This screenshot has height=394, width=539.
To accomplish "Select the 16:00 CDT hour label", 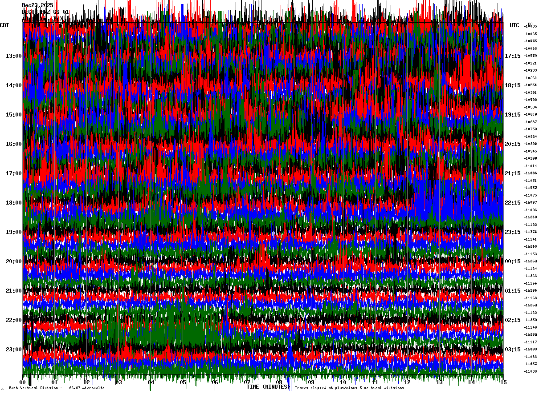I will pyautogui.click(x=14, y=144).
